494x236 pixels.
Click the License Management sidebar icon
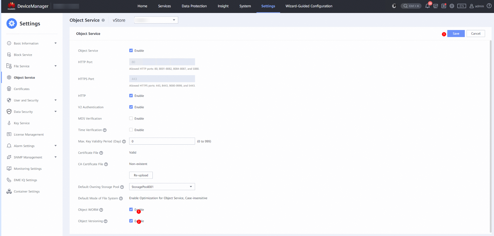(x=9, y=134)
